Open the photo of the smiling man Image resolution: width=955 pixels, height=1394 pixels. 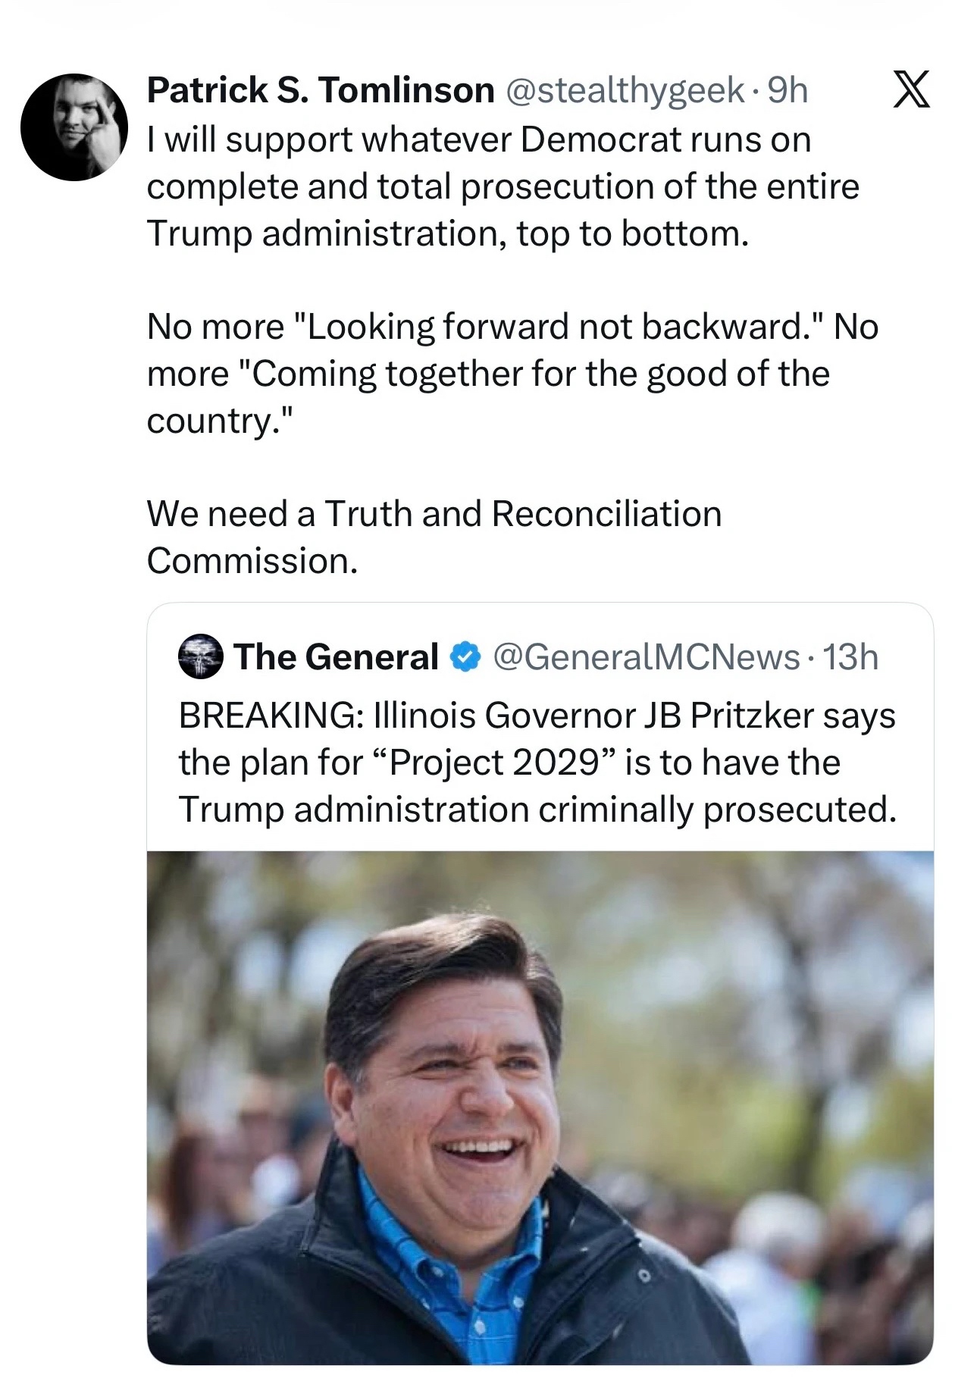point(540,1107)
